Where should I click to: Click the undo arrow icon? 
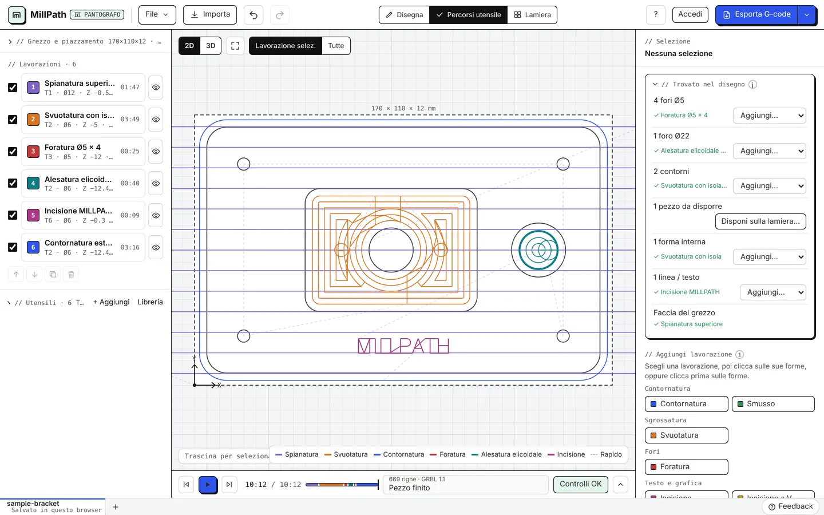[x=253, y=15]
